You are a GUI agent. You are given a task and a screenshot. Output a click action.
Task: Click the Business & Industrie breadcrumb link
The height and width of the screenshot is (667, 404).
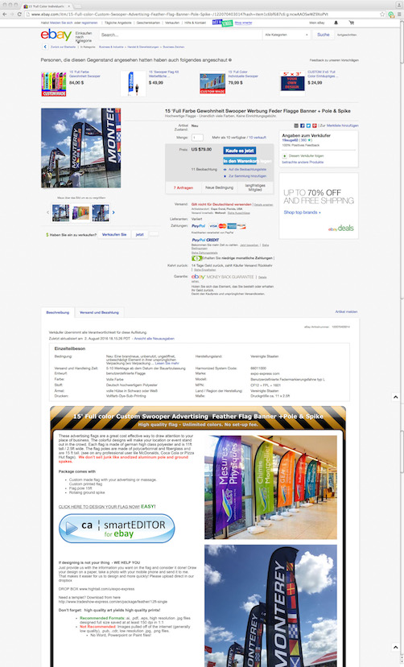point(111,47)
